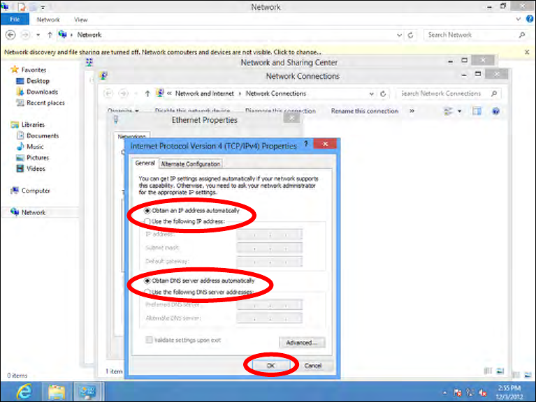Open help icon in Network Connections toolbar
Image resolution: width=536 pixels, height=402 pixels.
pyautogui.click(x=495, y=111)
